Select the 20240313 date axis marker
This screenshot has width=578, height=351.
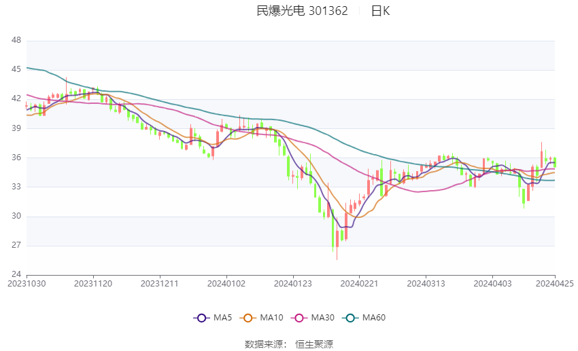(426, 284)
